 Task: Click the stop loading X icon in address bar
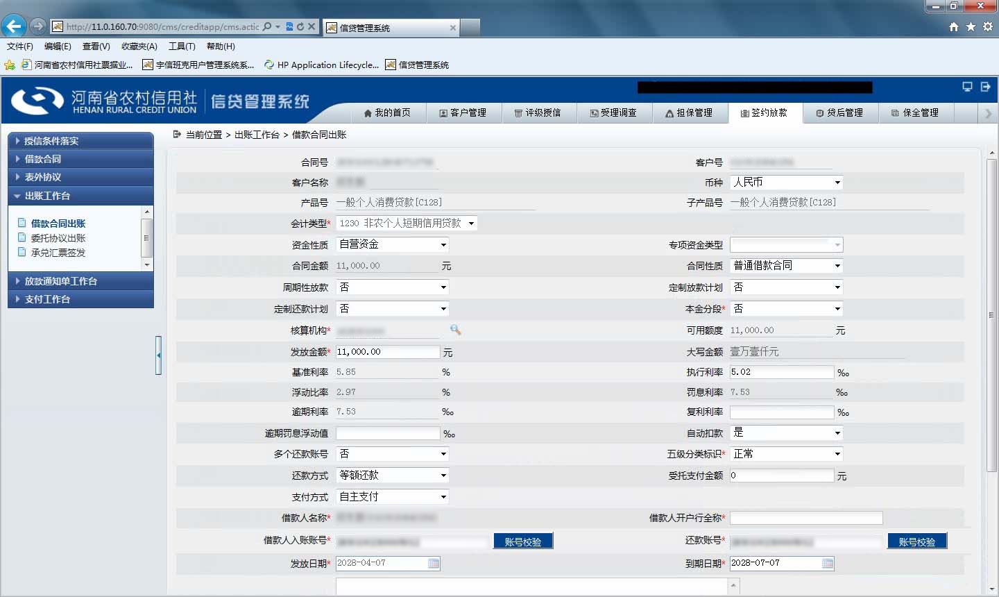pyautogui.click(x=311, y=26)
